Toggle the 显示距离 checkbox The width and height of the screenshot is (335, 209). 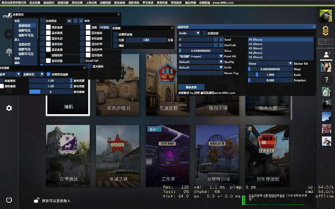pos(83,55)
